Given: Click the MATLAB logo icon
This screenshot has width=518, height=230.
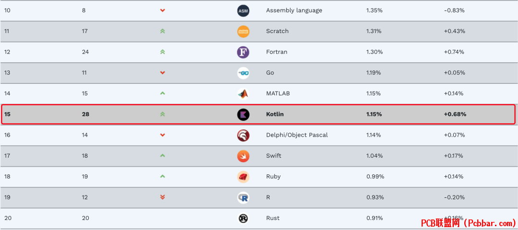Looking at the screenshot, I should pos(243,94).
